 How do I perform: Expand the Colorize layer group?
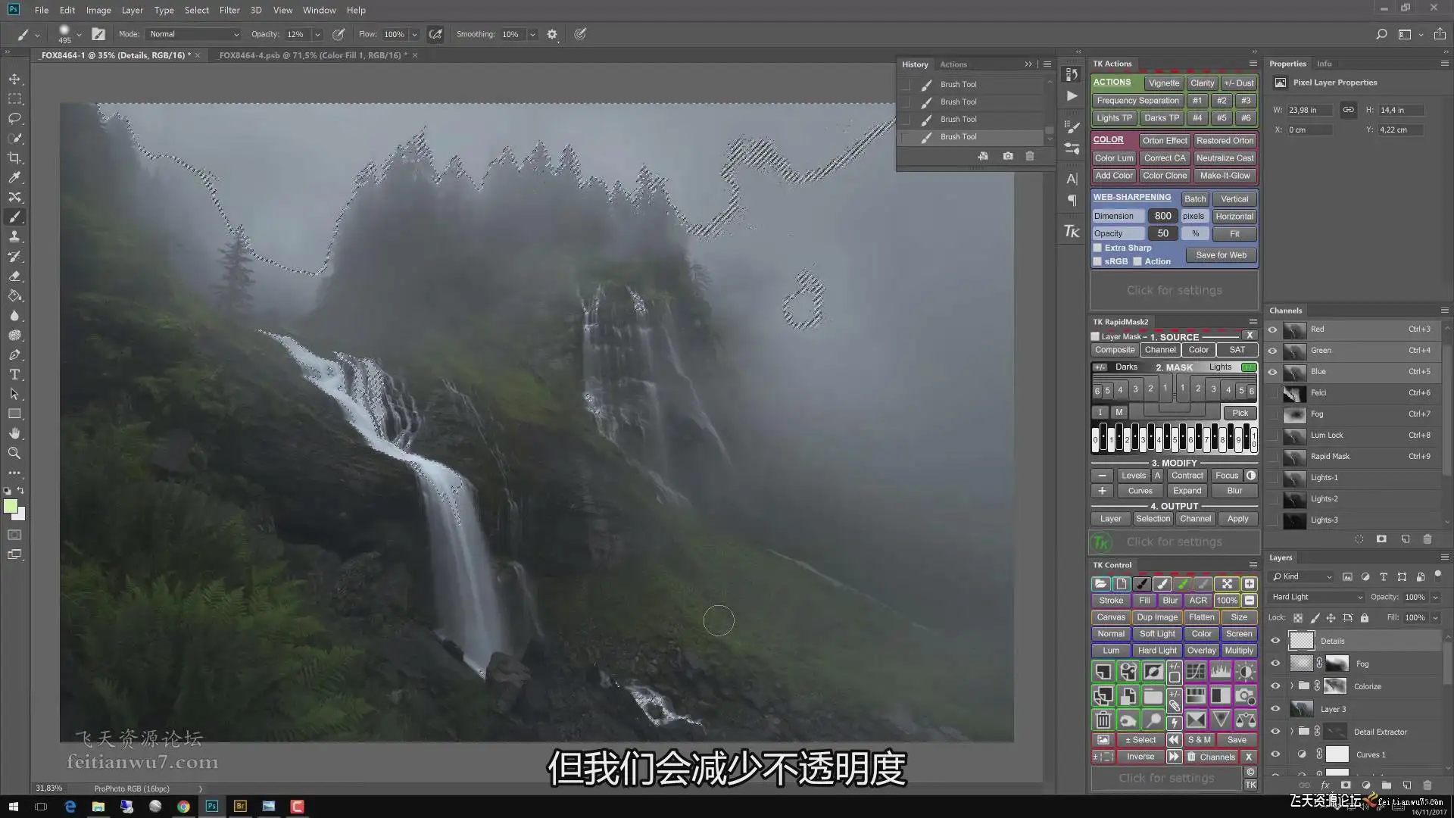coord(1292,686)
